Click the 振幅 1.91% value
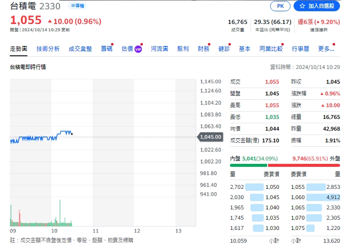 [333, 140]
